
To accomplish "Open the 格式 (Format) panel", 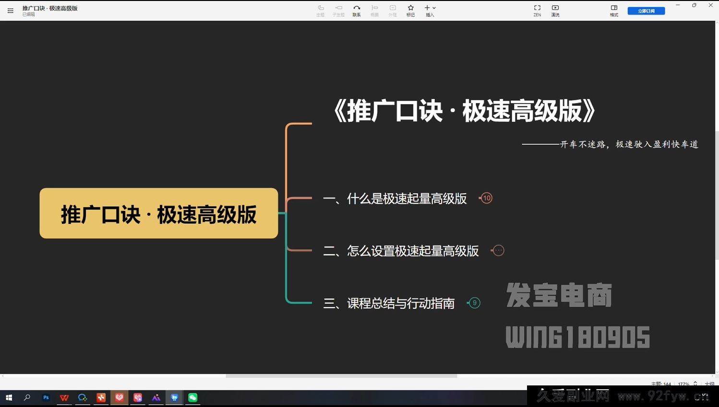I will 613,10.
